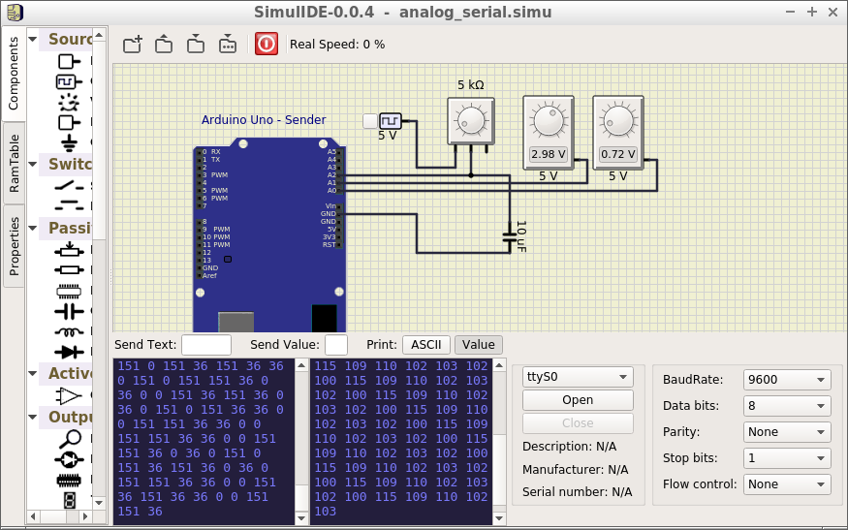Select the LED component icon under Outputs
Image resolution: width=848 pixels, height=530 pixels.
pyautogui.click(x=69, y=459)
